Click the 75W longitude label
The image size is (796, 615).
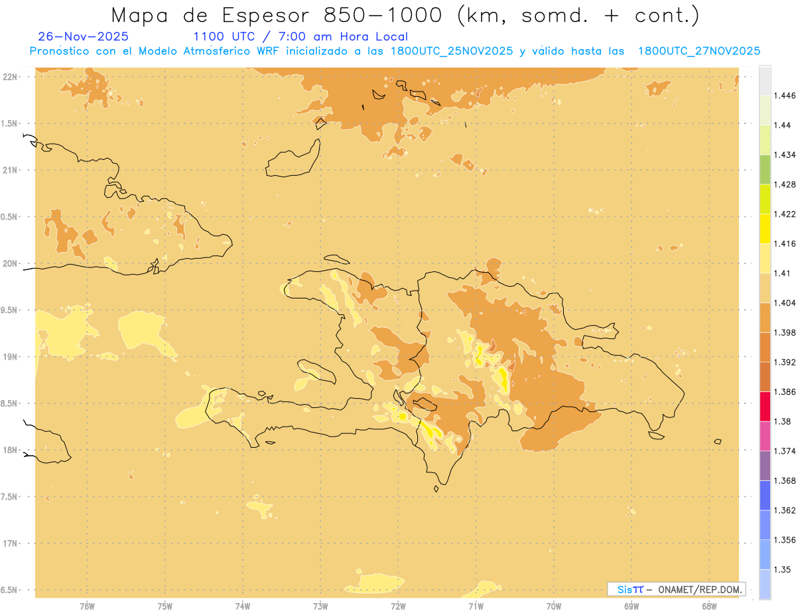[x=165, y=606]
